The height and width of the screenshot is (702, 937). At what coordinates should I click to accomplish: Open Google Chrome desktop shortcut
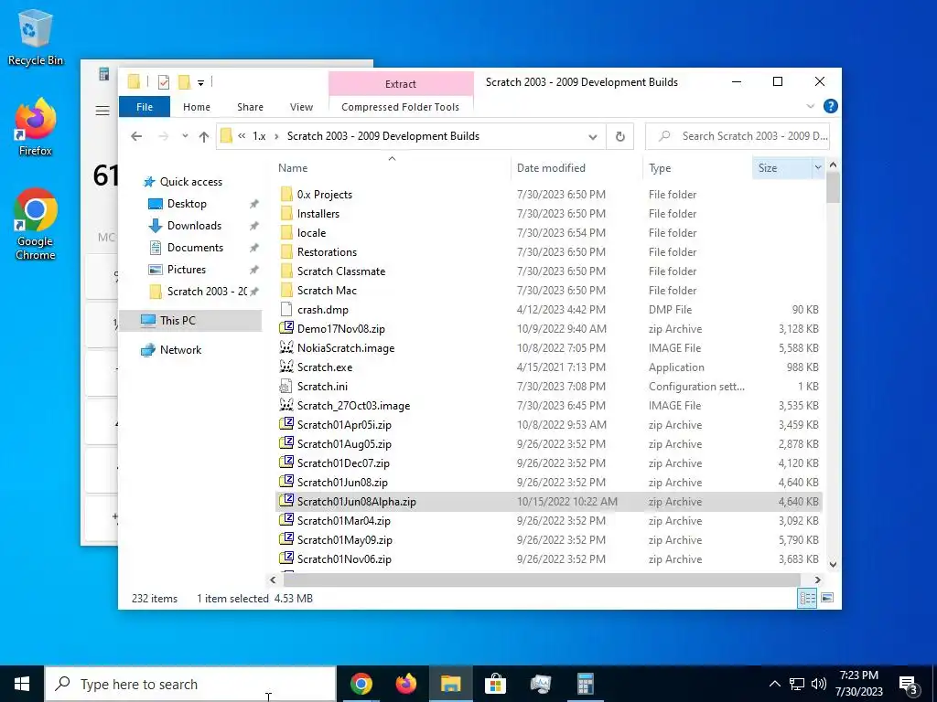coord(36,225)
